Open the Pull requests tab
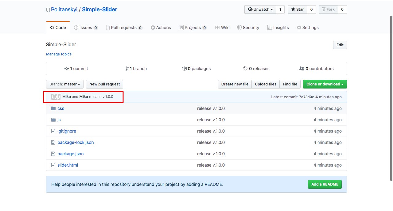The image size is (393, 211). point(124,28)
